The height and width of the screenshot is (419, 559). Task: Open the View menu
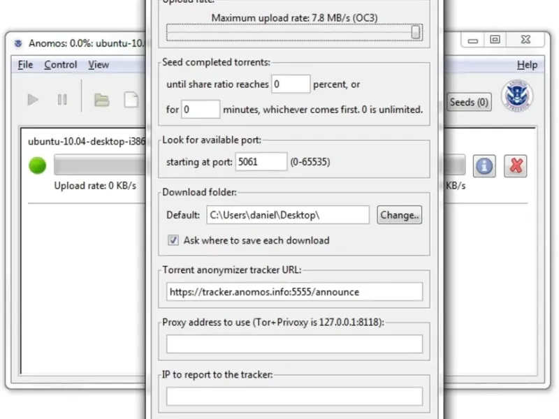(x=99, y=65)
